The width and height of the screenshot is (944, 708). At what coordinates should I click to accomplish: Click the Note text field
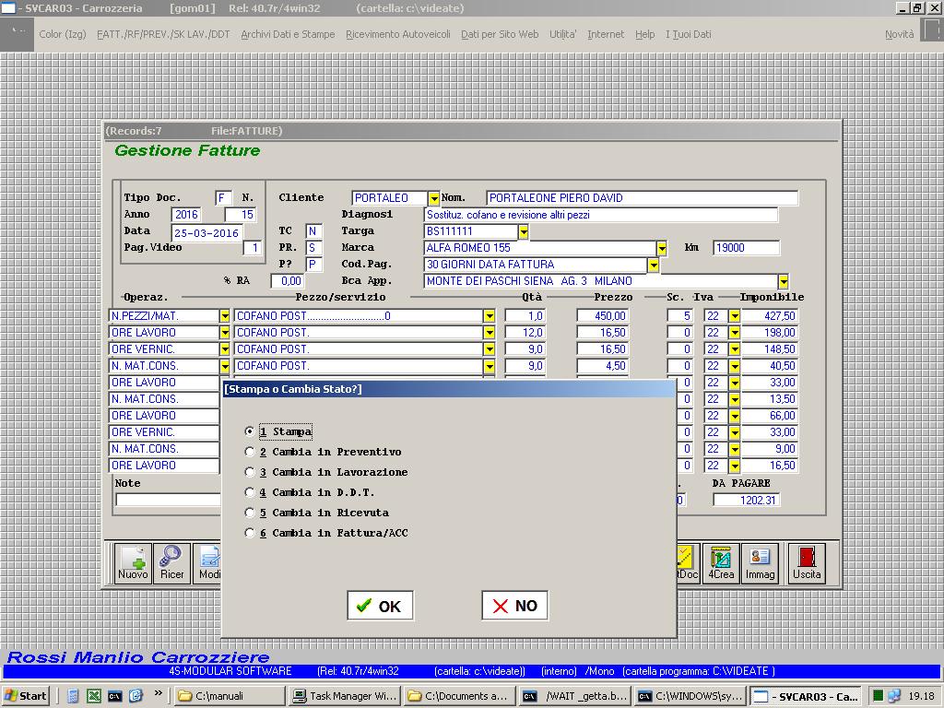click(x=169, y=501)
